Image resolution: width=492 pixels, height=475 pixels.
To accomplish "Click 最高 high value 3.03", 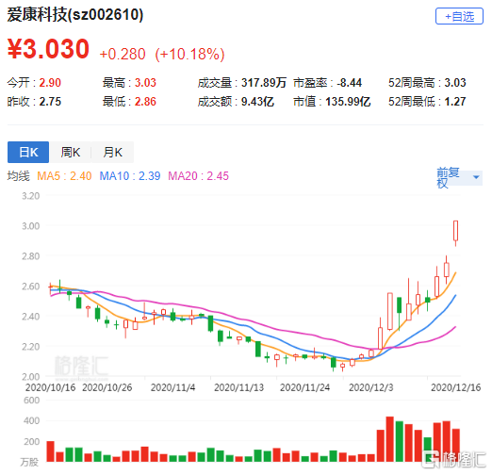I will 145,83.
